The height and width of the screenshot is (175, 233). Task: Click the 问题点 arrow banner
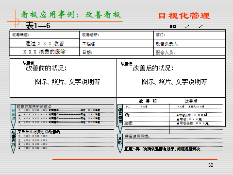13,116
